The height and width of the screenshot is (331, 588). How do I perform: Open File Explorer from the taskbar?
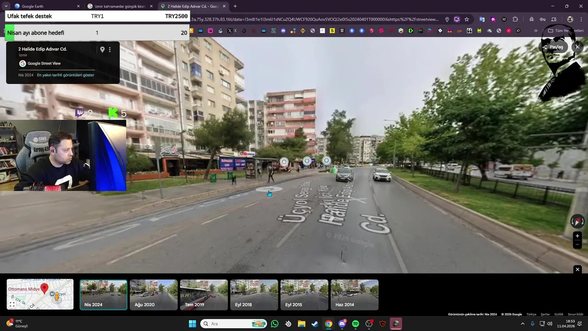[x=301, y=324]
